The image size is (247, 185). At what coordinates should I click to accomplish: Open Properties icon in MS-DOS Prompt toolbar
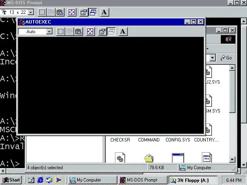click(83, 12)
